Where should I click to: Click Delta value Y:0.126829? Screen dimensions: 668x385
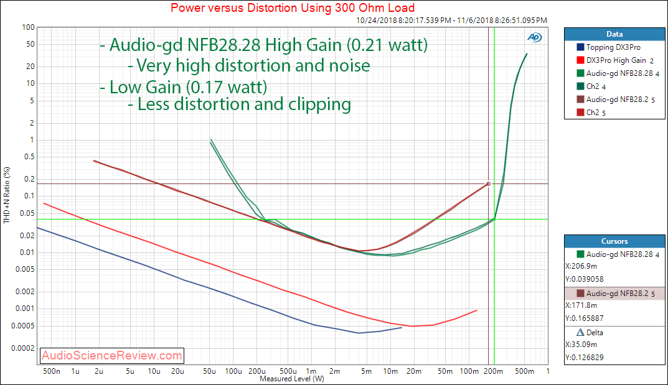pos(585,358)
